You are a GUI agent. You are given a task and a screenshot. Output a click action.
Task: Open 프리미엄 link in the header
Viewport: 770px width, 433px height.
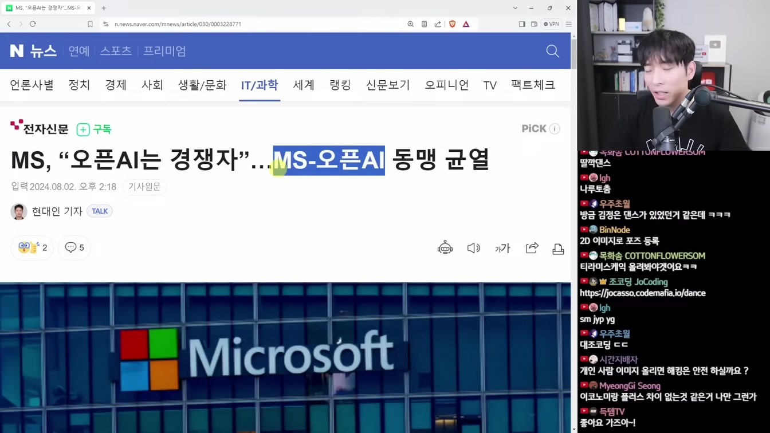tap(164, 51)
